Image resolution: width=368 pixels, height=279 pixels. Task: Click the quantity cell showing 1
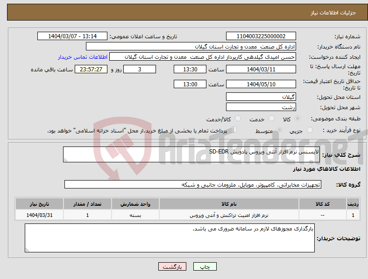coord(87,215)
